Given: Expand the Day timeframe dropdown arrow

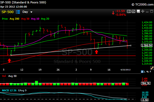Looking at the screenshot, I should (x=31, y=12).
